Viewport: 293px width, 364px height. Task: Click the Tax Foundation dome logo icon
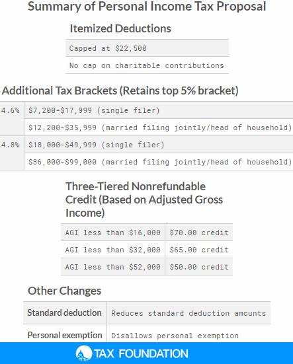tap(83, 353)
